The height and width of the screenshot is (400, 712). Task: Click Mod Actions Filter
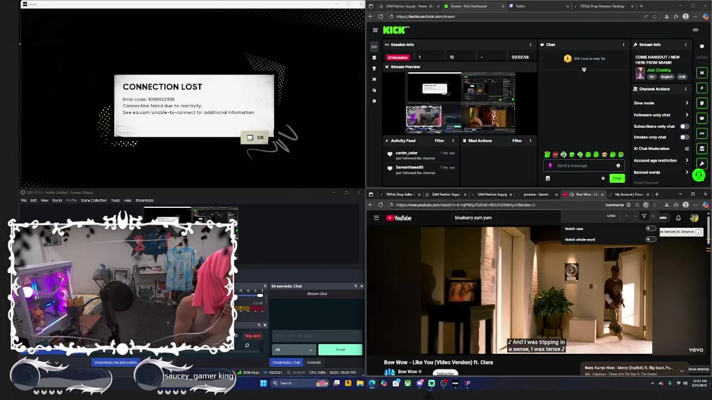tap(517, 141)
